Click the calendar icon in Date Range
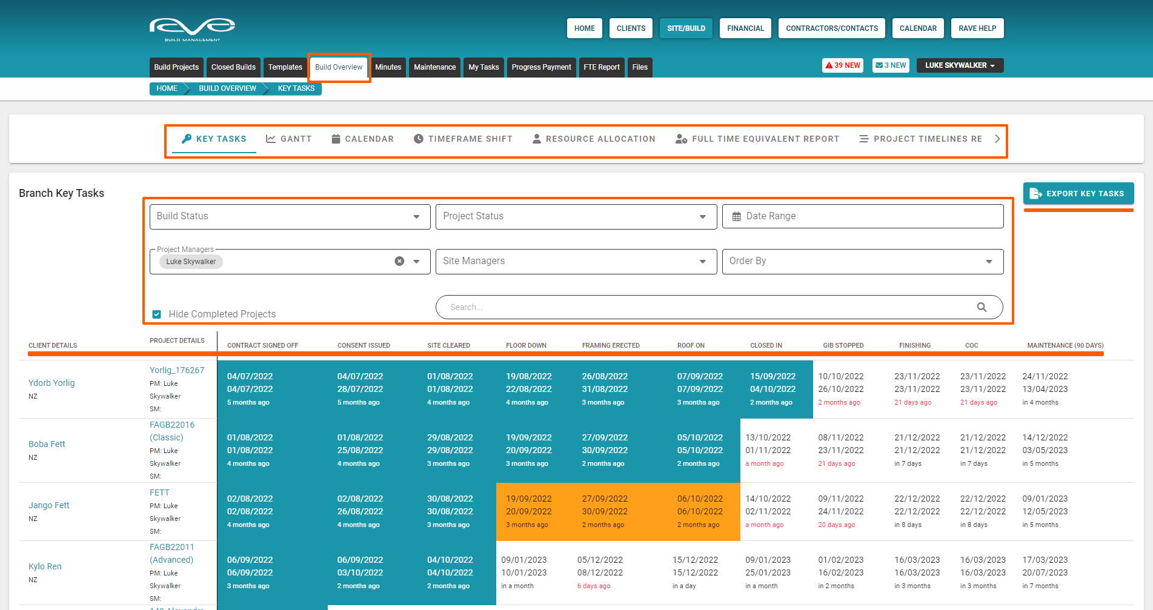This screenshot has width=1153, height=610. tap(737, 216)
